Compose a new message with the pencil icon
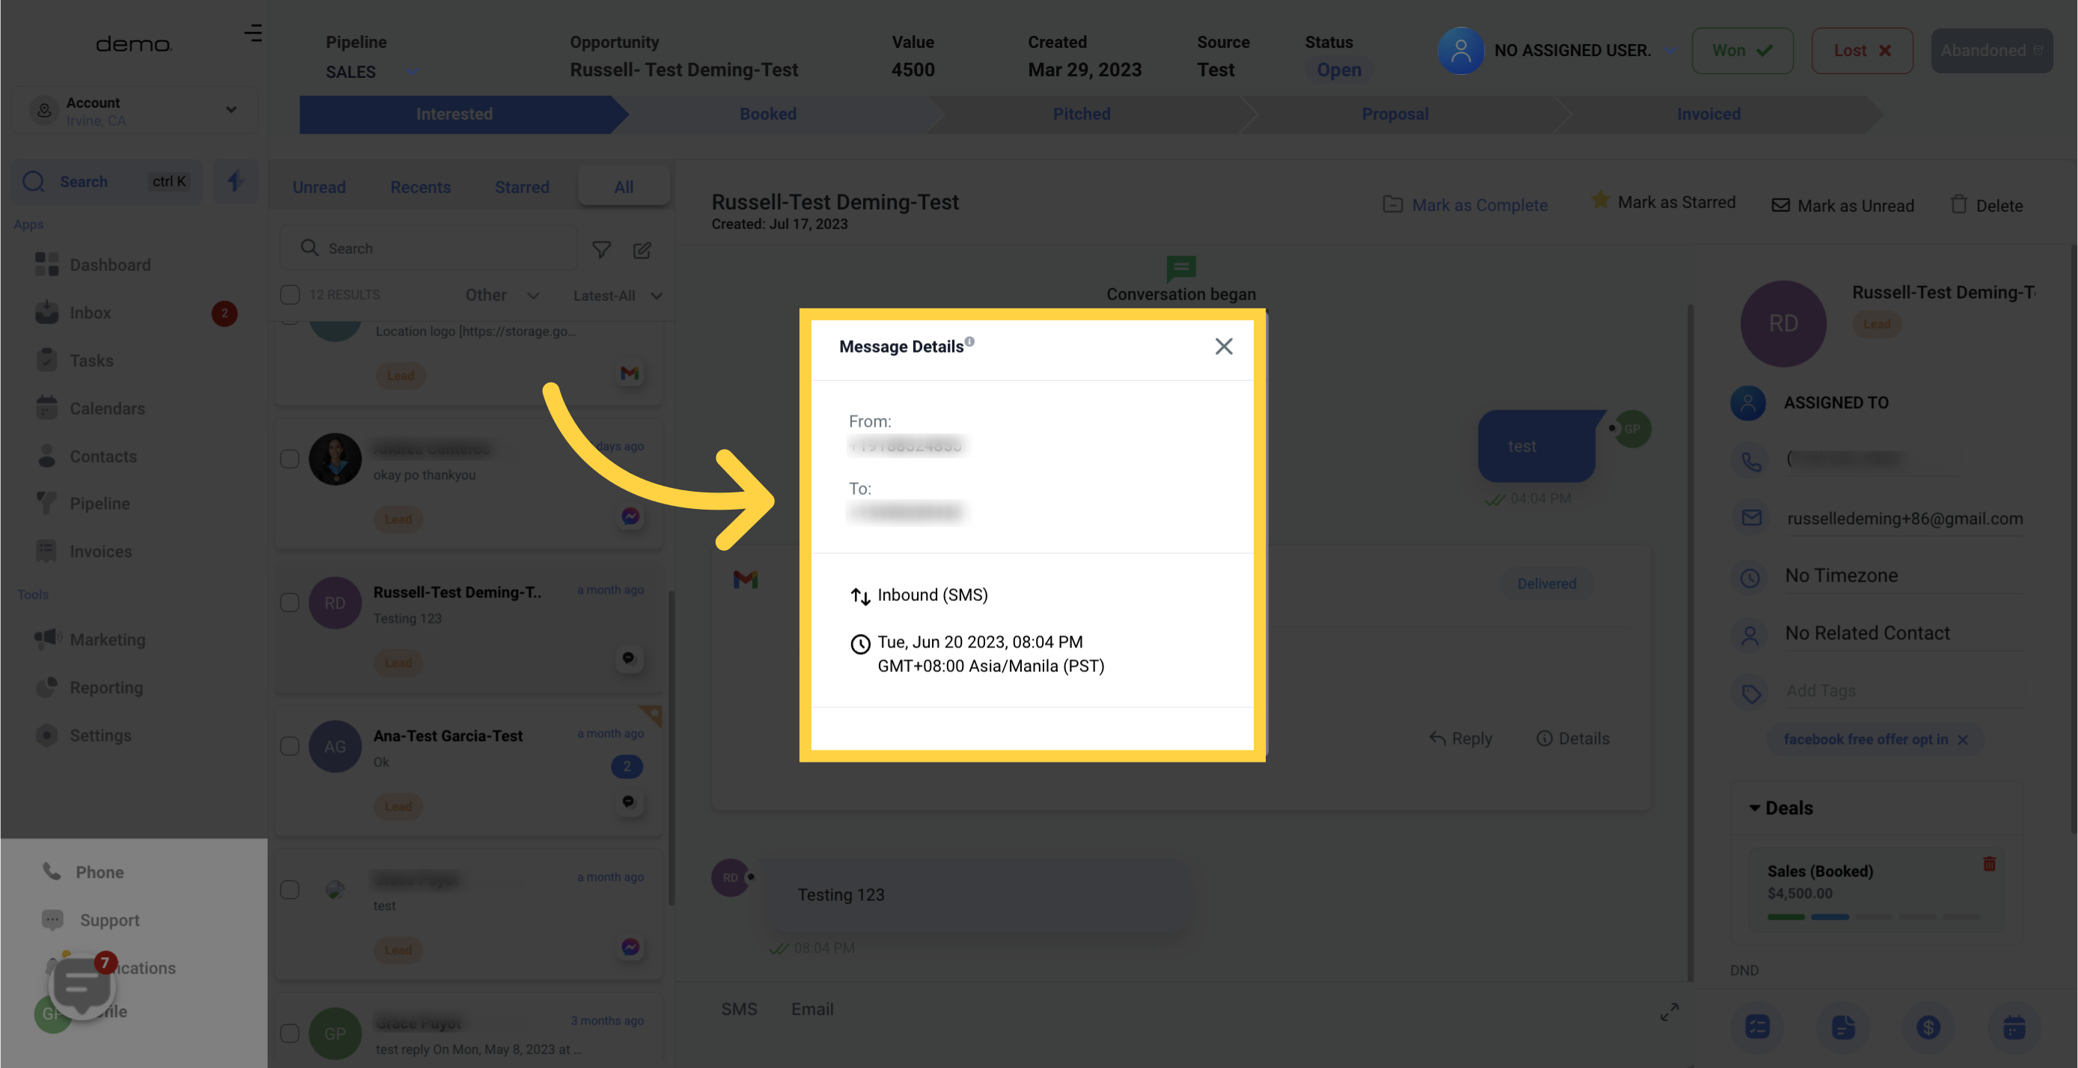The image size is (2078, 1068). point(642,249)
